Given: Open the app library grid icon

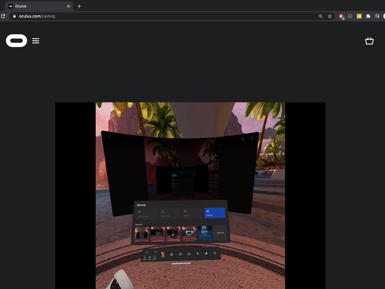Looking at the screenshot, I should click(180, 254).
